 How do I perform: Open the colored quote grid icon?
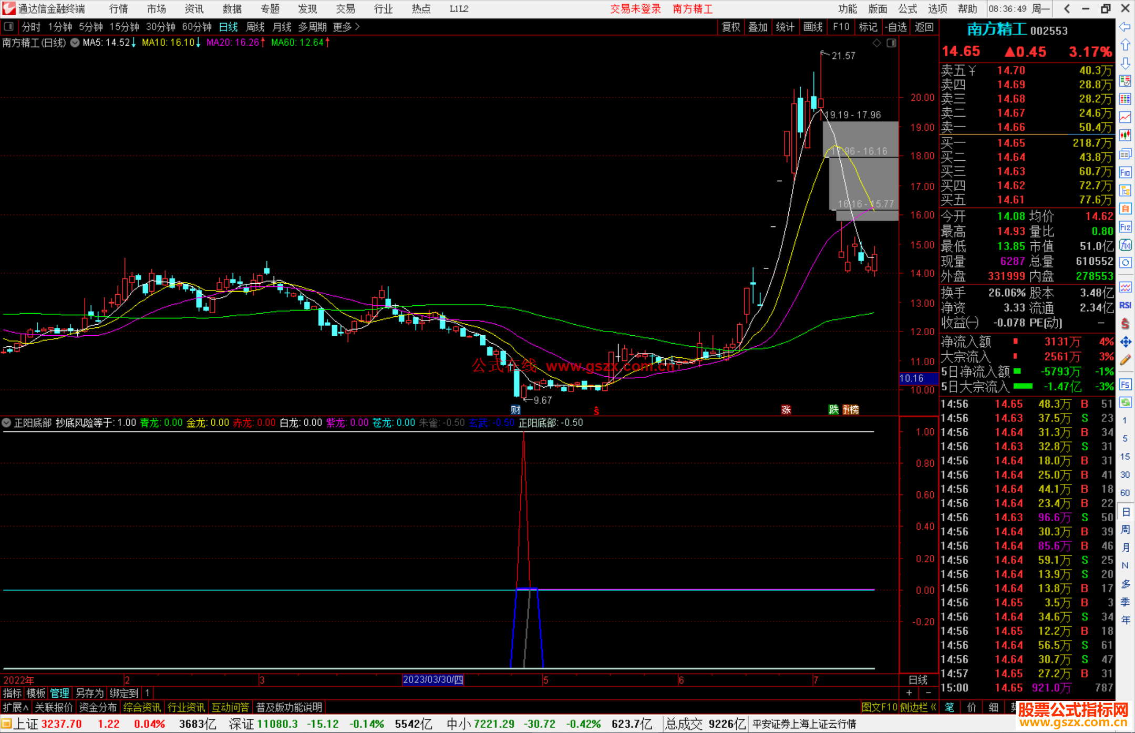point(1125,99)
